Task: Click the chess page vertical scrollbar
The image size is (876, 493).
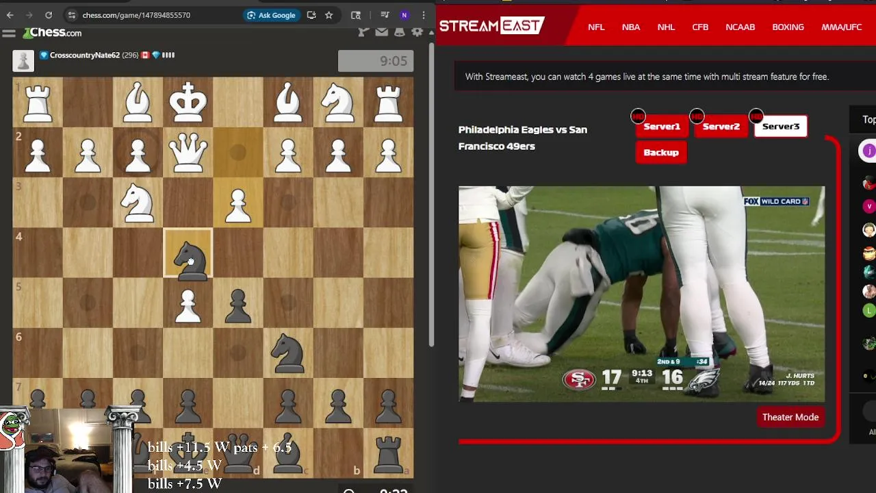Action: pyautogui.click(x=431, y=195)
